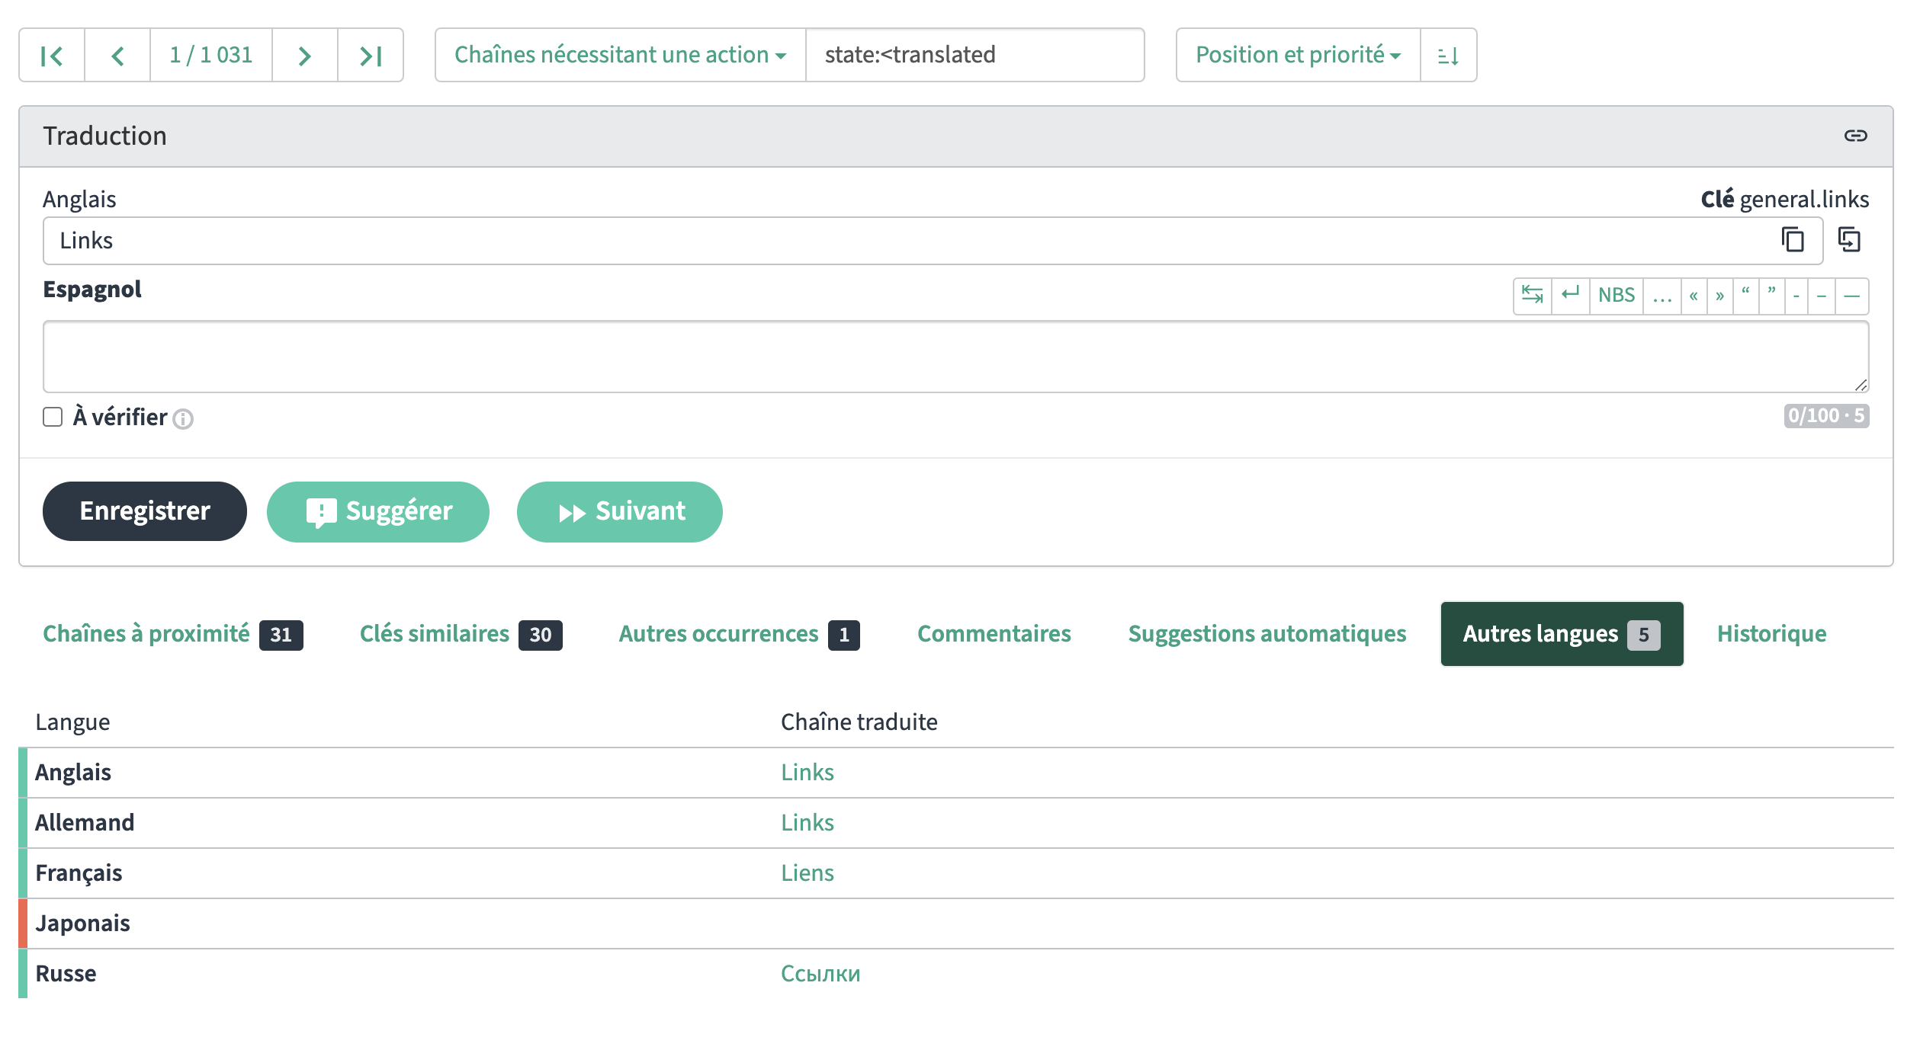Clone source string into translation
This screenshot has width=1920, height=1050.
click(x=1850, y=240)
